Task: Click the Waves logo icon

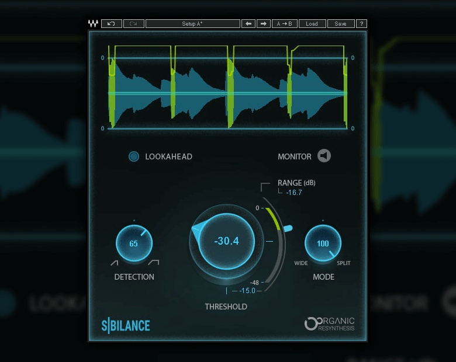Action: pyautogui.click(x=93, y=23)
